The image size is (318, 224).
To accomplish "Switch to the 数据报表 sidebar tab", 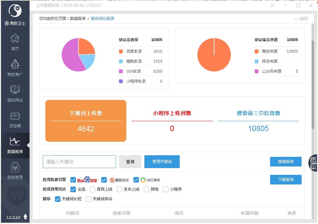I will click(15, 145).
